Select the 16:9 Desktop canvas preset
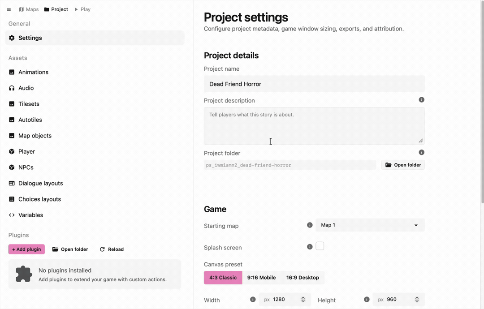The height and width of the screenshot is (309, 484). [302, 278]
